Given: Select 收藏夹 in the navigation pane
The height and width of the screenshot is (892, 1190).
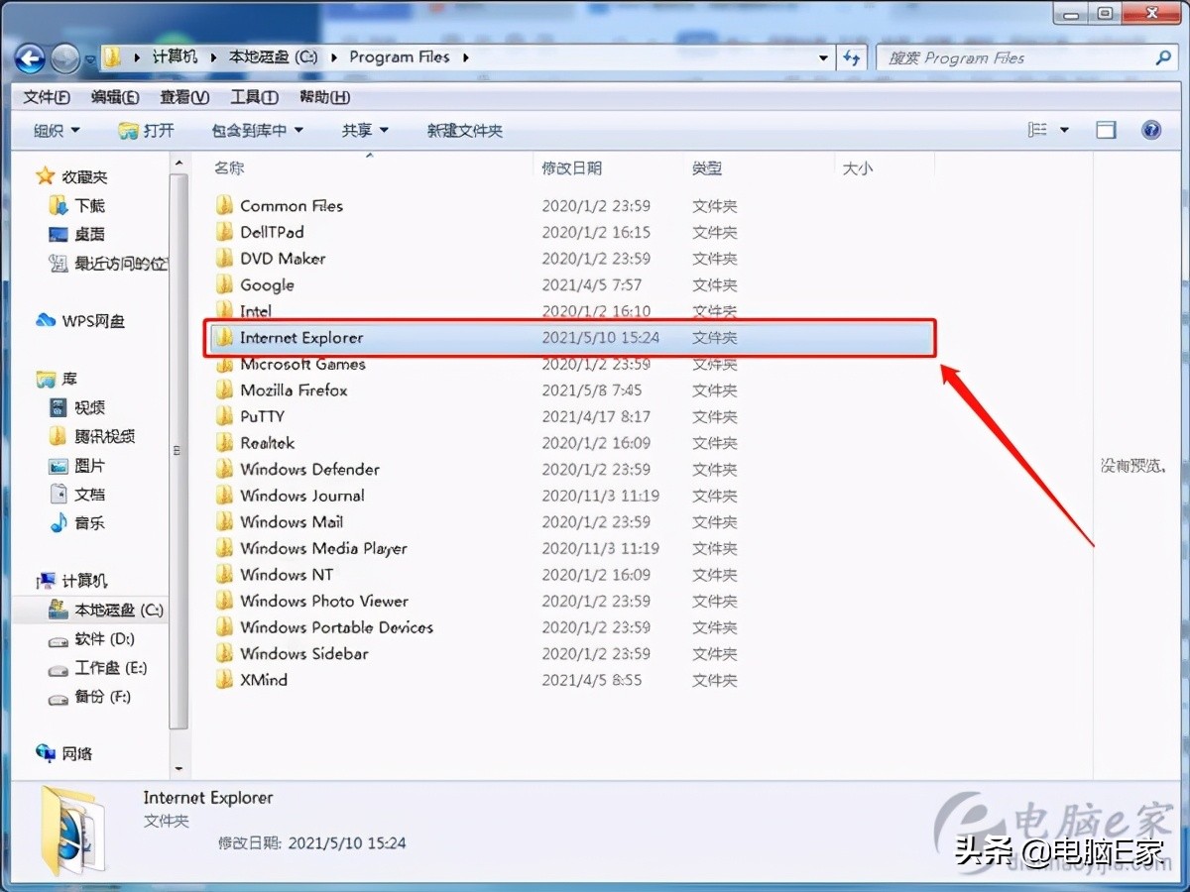Looking at the screenshot, I should pyautogui.click(x=71, y=176).
